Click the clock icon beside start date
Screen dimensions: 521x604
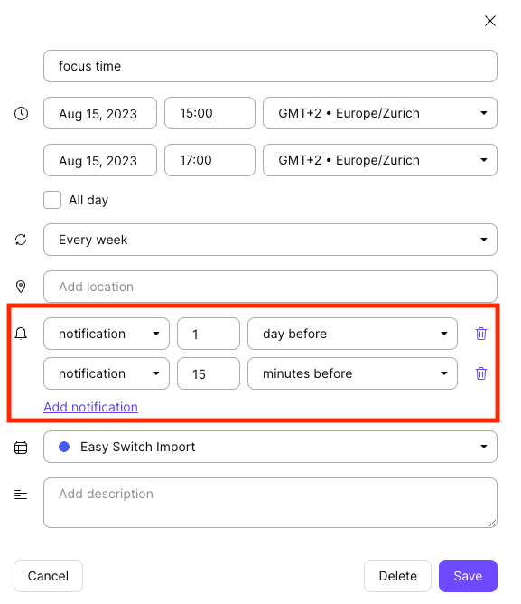(x=21, y=113)
